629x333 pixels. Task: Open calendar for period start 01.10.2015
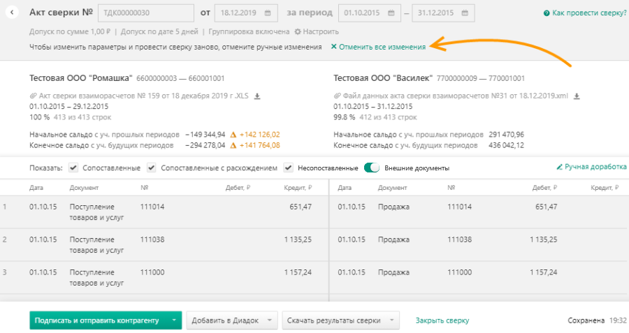tap(391, 13)
